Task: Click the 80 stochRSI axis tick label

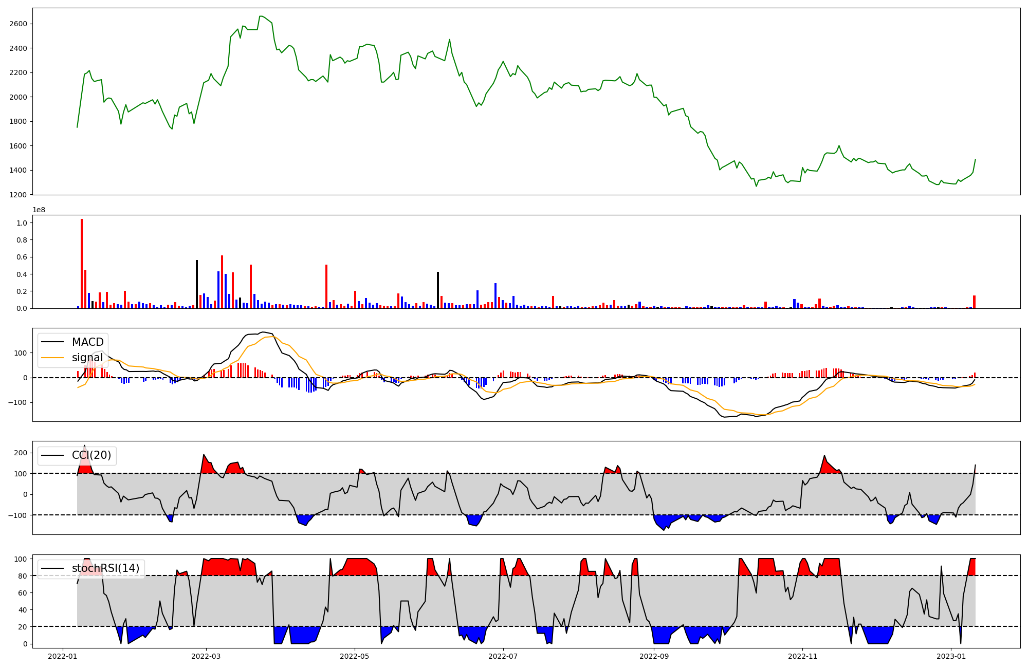Action: [23, 576]
